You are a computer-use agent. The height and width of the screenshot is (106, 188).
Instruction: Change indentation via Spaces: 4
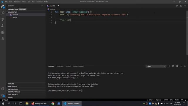[x=159, y=100]
